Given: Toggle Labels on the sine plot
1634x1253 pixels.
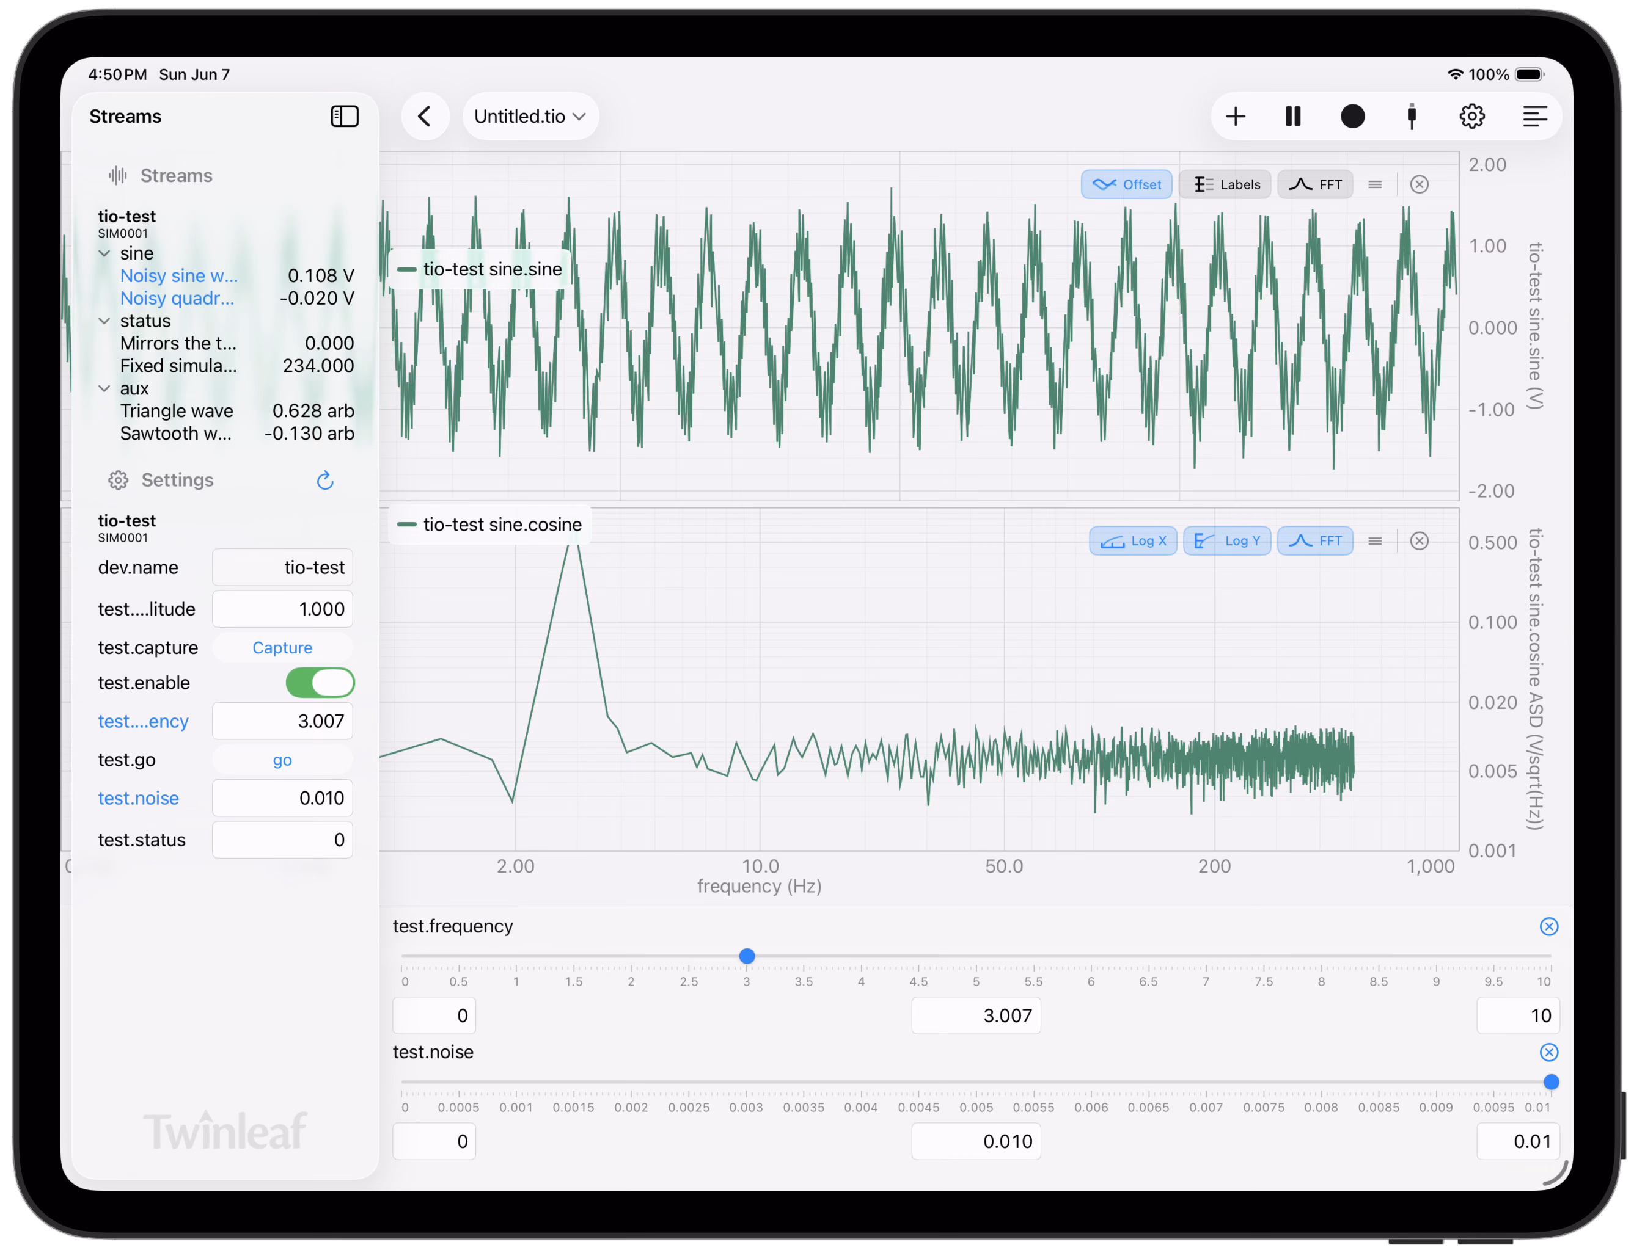Looking at the screenshot, I should (x=1225, y=184).
